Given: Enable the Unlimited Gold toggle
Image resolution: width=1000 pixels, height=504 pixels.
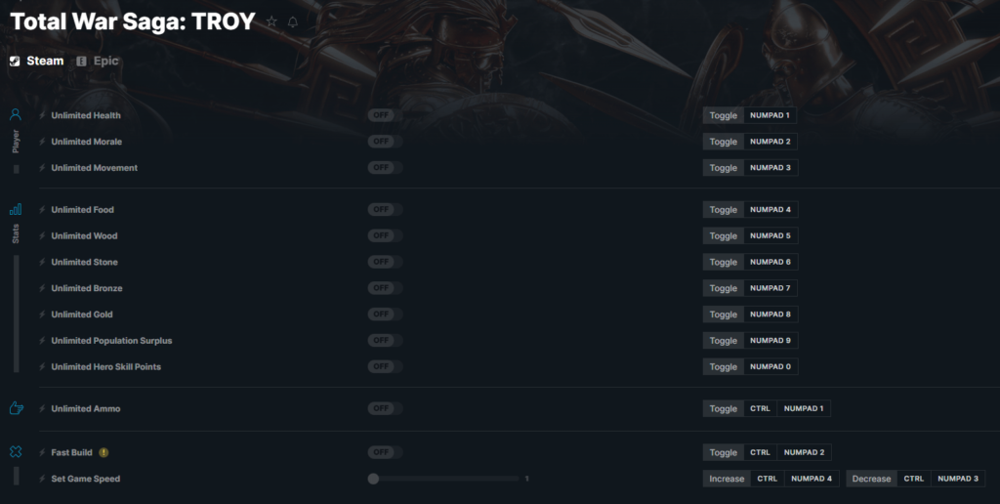Looking at the screenshot, I should point(385,315).
